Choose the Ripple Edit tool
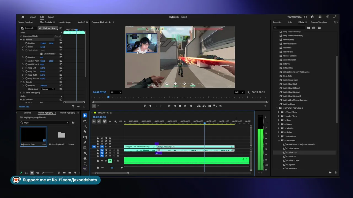The height and width of the screenshot is (198, 353). 85,126
